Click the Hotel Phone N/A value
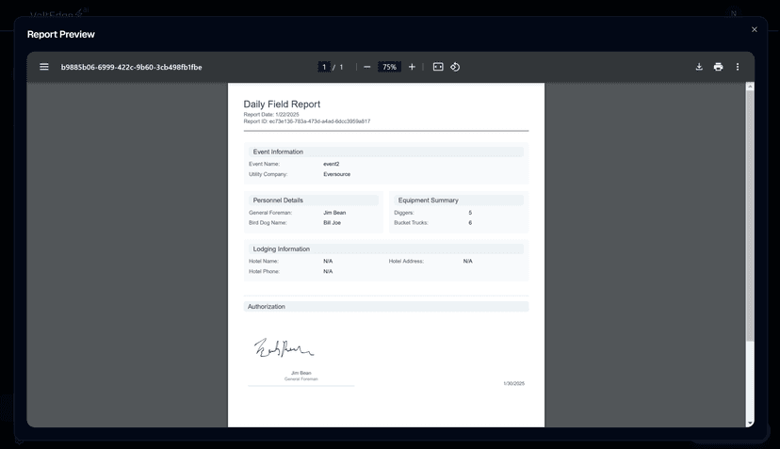 (328, 271)
